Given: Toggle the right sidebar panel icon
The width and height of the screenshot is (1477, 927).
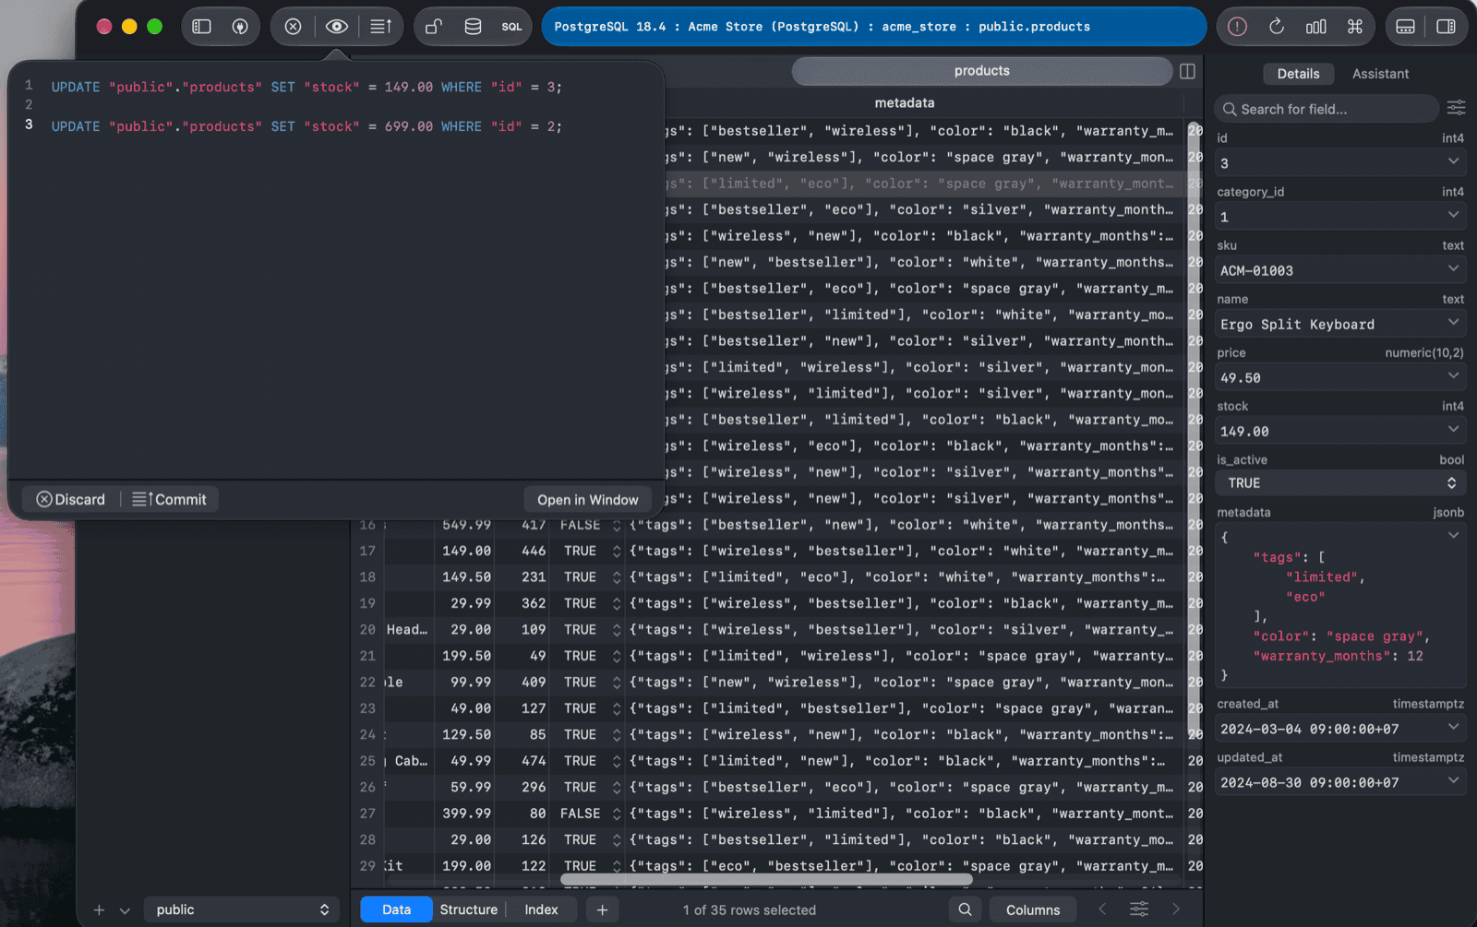Looking at the screenshot, I should pyautogui.click(x=1446, y=27).
